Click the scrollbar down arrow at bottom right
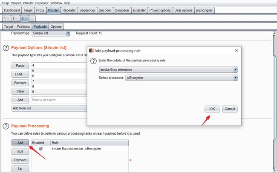 click(x=274, y=170)
